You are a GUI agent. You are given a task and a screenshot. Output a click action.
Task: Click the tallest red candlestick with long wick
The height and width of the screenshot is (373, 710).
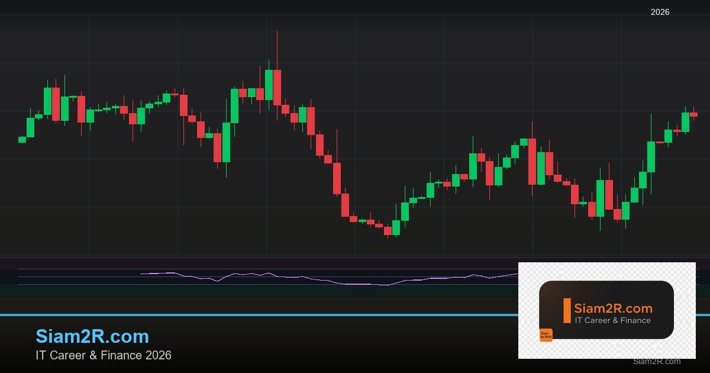click(277, 87)
